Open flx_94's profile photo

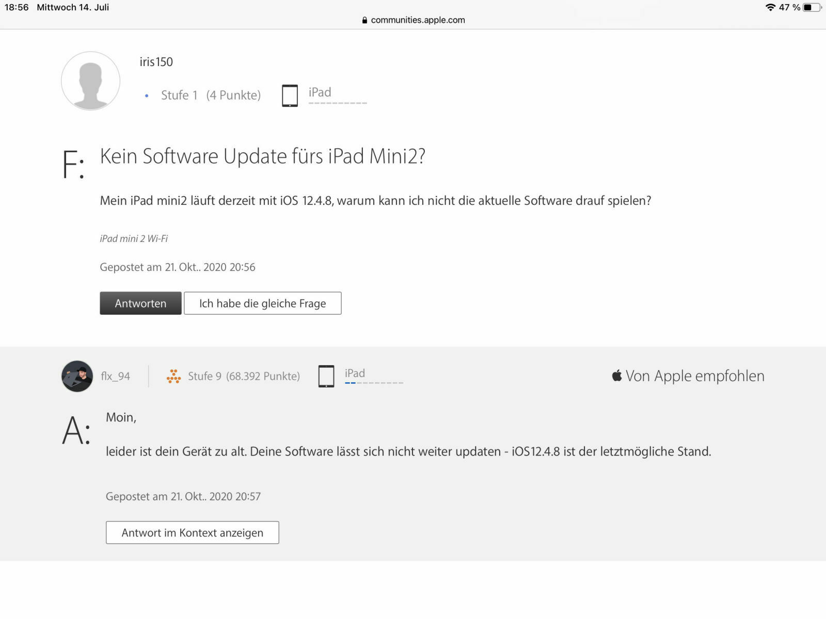click(77, 376)
